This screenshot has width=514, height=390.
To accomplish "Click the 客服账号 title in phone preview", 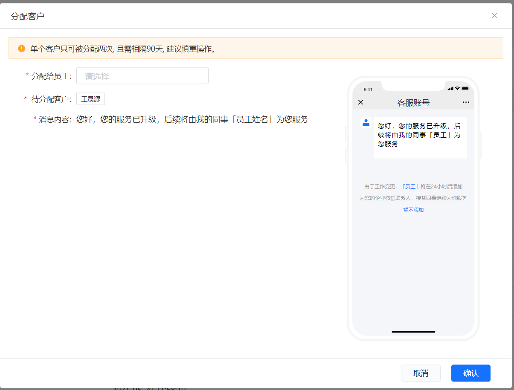I will 413,103.
